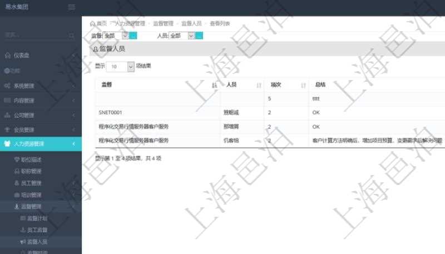The image size is (445, 254).
Task: Open 职位描述 submenu item
Action: tap(31, 160)
